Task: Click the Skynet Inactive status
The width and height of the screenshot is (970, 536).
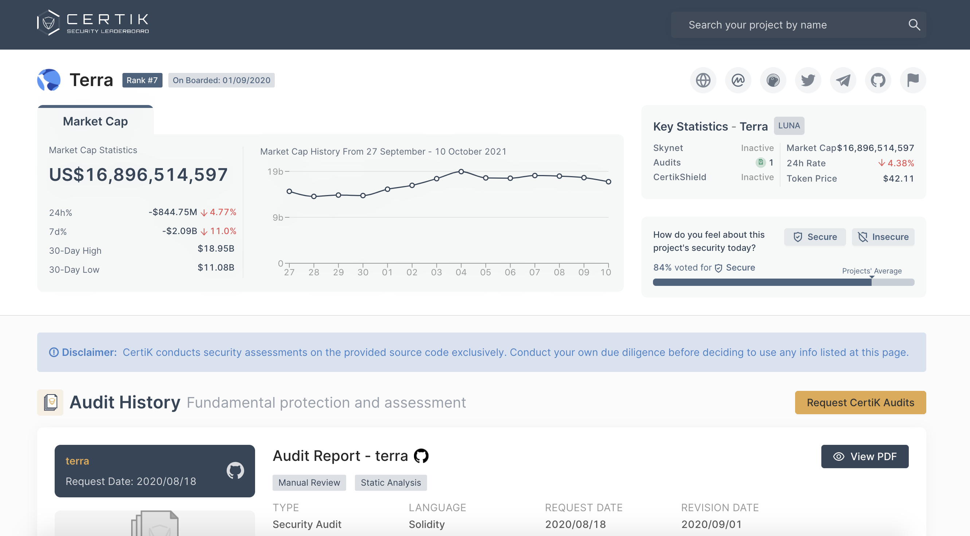Action: pos(757,148)
